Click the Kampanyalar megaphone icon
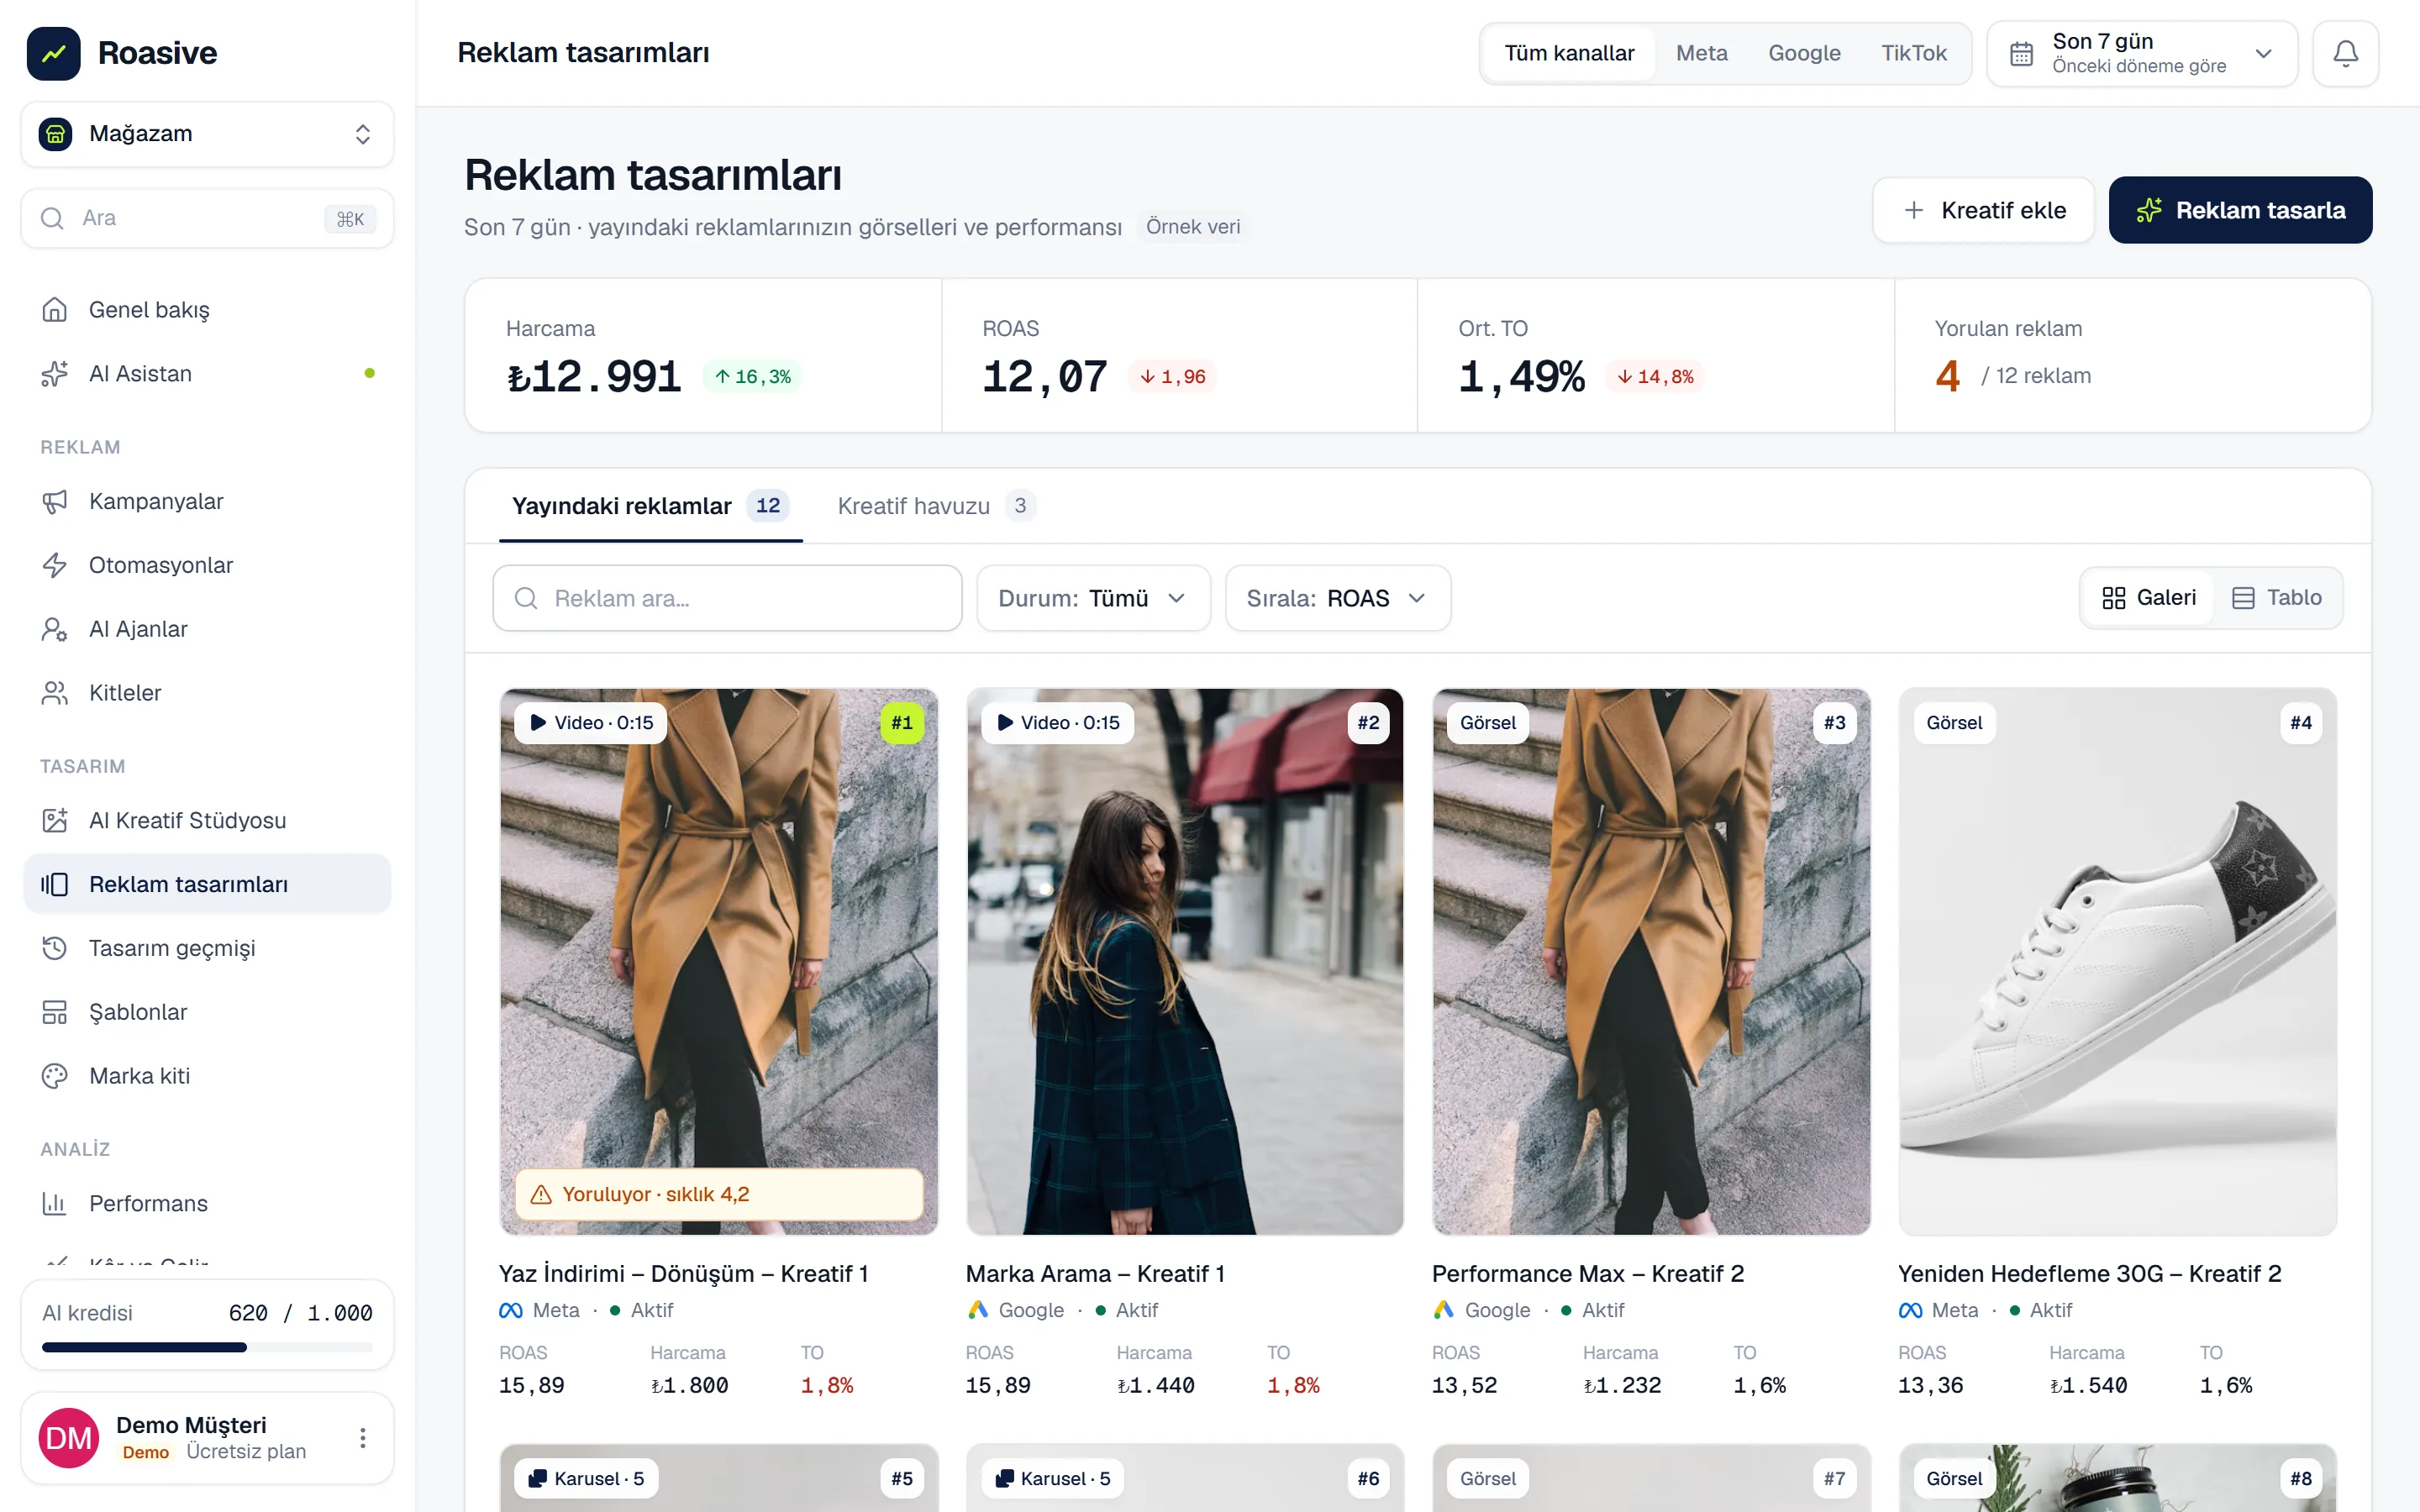This screenshot has width=2420, height=1512. [55, 501]
